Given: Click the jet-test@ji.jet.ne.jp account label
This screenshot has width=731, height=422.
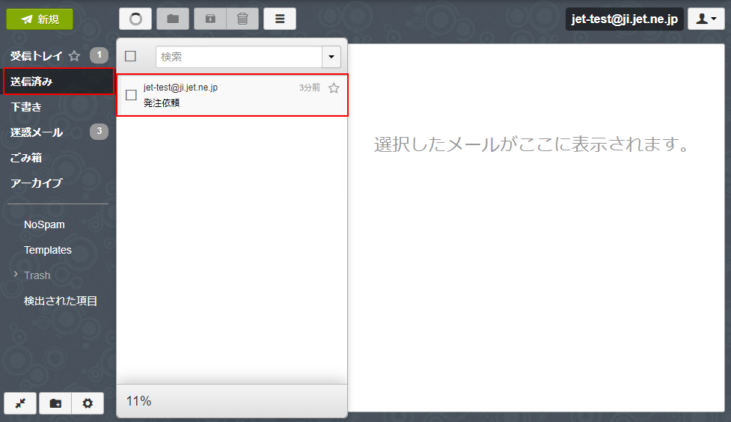Looking at the screenshot, I should [624, 19].
